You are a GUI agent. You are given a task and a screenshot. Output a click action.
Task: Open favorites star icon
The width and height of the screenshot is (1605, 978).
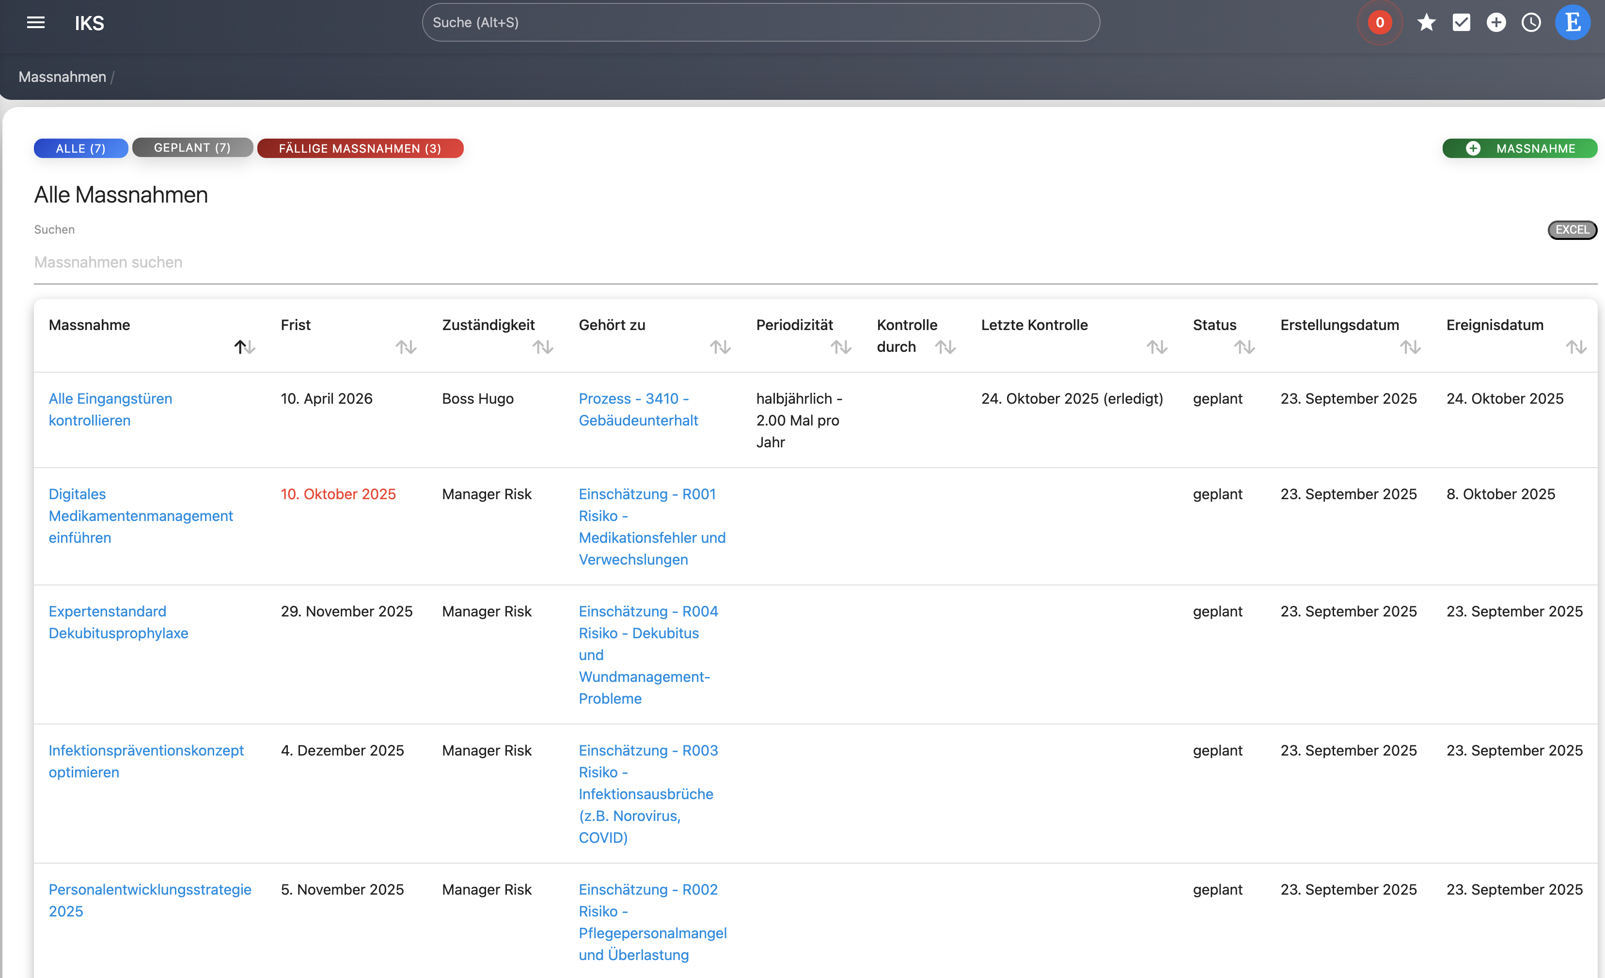[1426, 23]
